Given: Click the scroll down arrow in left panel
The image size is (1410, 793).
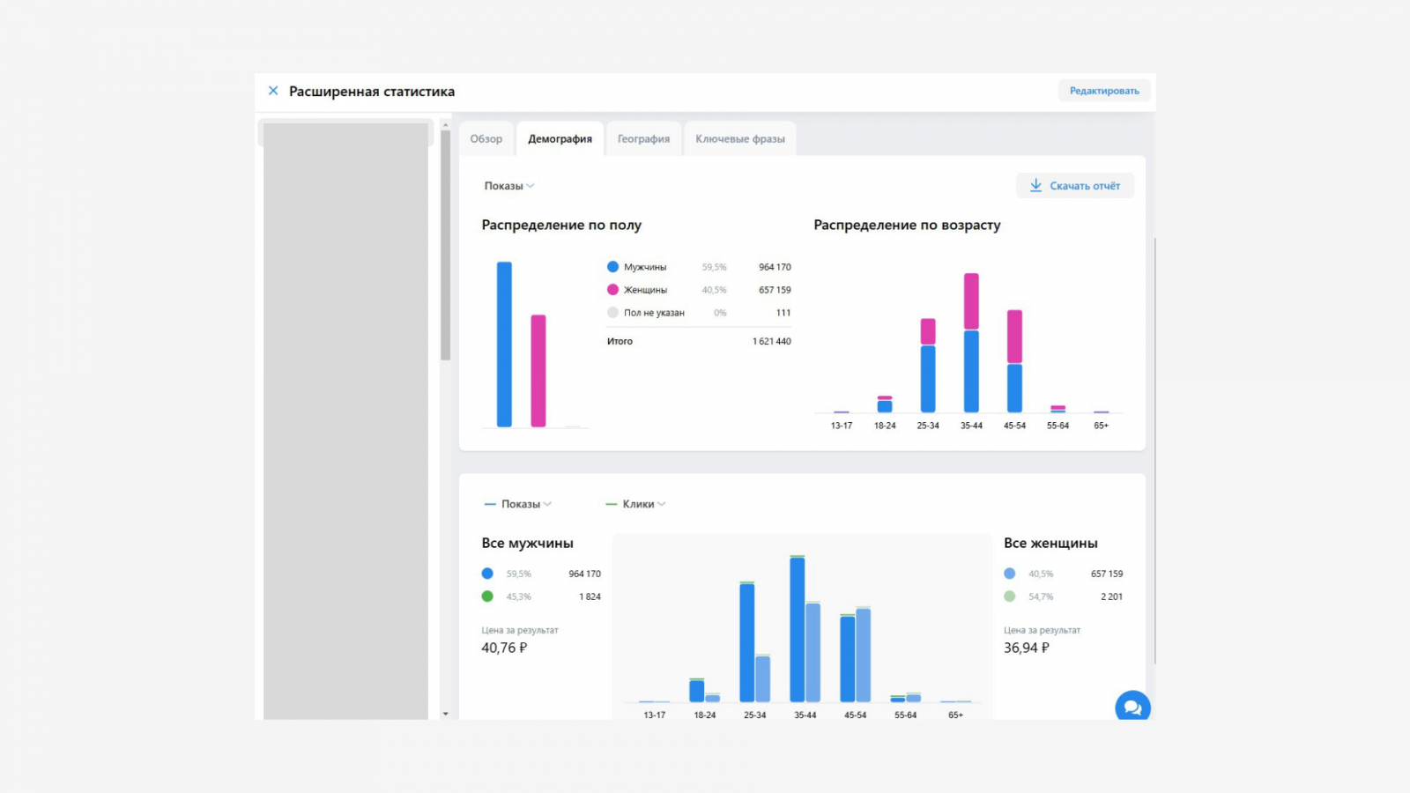Looking at the screenshot, I should click(x=445, y=714).
